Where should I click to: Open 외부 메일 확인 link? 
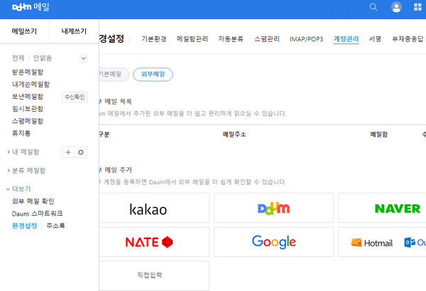(33, 201)
